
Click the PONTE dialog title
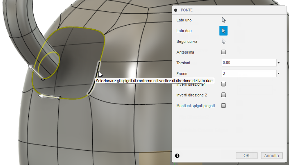point(187,10)
